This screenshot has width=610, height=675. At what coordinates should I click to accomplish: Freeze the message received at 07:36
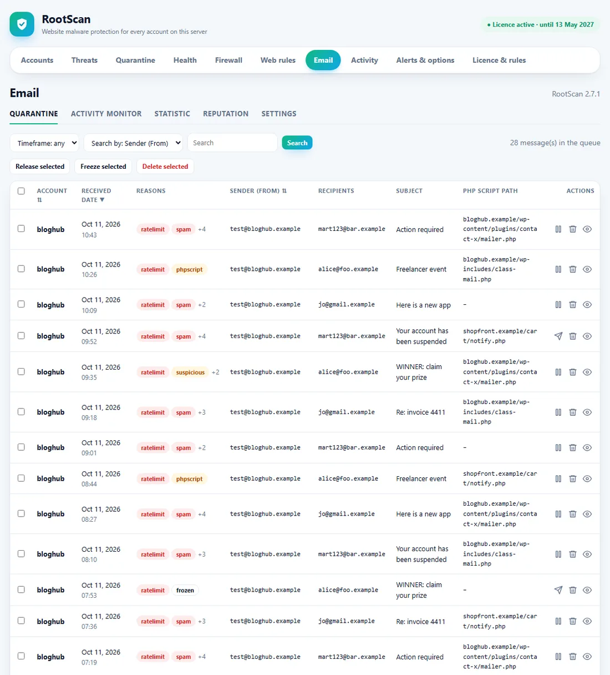(x=558, y=621)
